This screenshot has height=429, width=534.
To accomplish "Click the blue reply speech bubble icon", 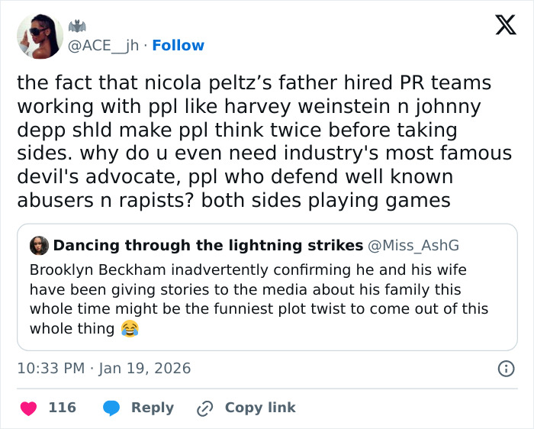I will (x=112, y=408).
